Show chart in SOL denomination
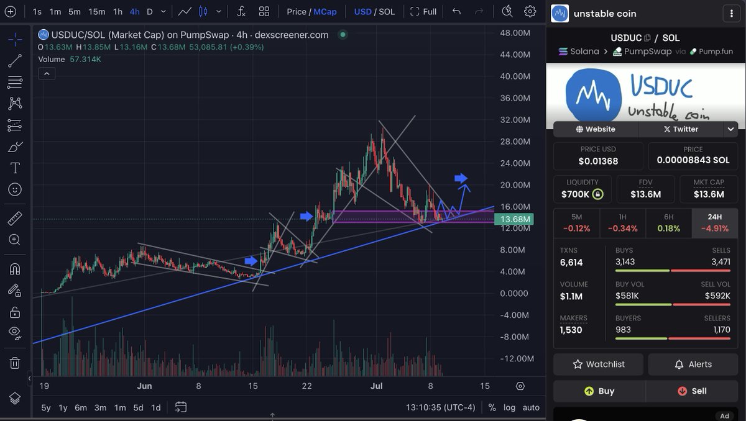 coord(387,11)
